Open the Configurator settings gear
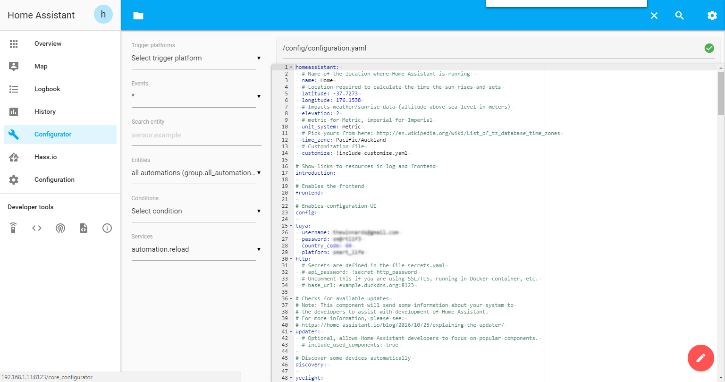Image resolution: width=725 pixels, height=382 pixels. tap(712, 15)
